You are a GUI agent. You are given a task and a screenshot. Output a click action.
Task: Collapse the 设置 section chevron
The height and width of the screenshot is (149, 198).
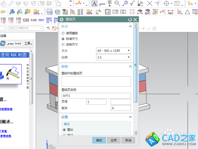(x=130, y=117)
